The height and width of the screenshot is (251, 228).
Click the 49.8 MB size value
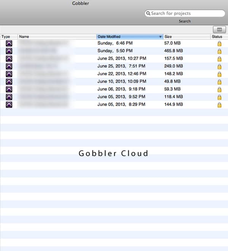pos(173,82)
